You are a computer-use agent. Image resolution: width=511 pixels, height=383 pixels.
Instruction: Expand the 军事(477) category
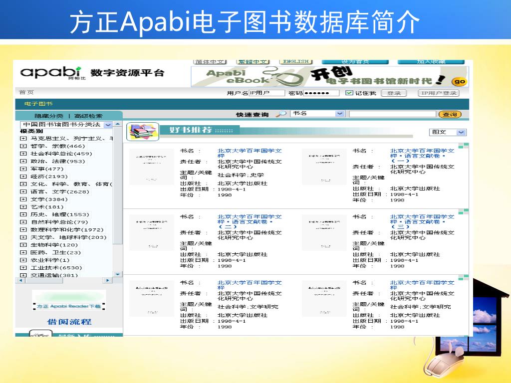click(x=23, y=169)
